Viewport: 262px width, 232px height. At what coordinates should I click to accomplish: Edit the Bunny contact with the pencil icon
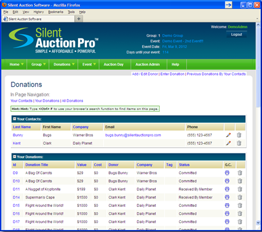229,135
